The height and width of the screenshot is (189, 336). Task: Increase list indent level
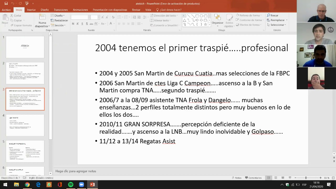(x=139, y=17)
